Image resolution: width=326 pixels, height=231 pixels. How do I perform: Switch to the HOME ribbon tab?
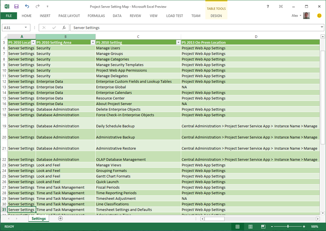coord(27,16)
